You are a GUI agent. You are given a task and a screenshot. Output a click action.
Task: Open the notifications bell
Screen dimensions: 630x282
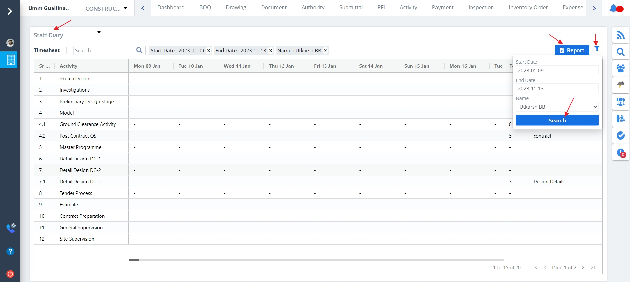[x=613, y=8]
